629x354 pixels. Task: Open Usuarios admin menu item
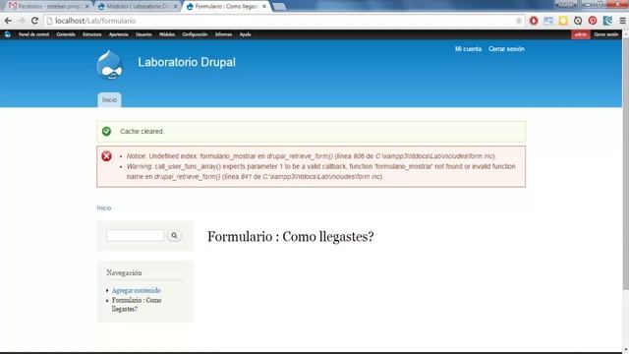pos(143,34)
